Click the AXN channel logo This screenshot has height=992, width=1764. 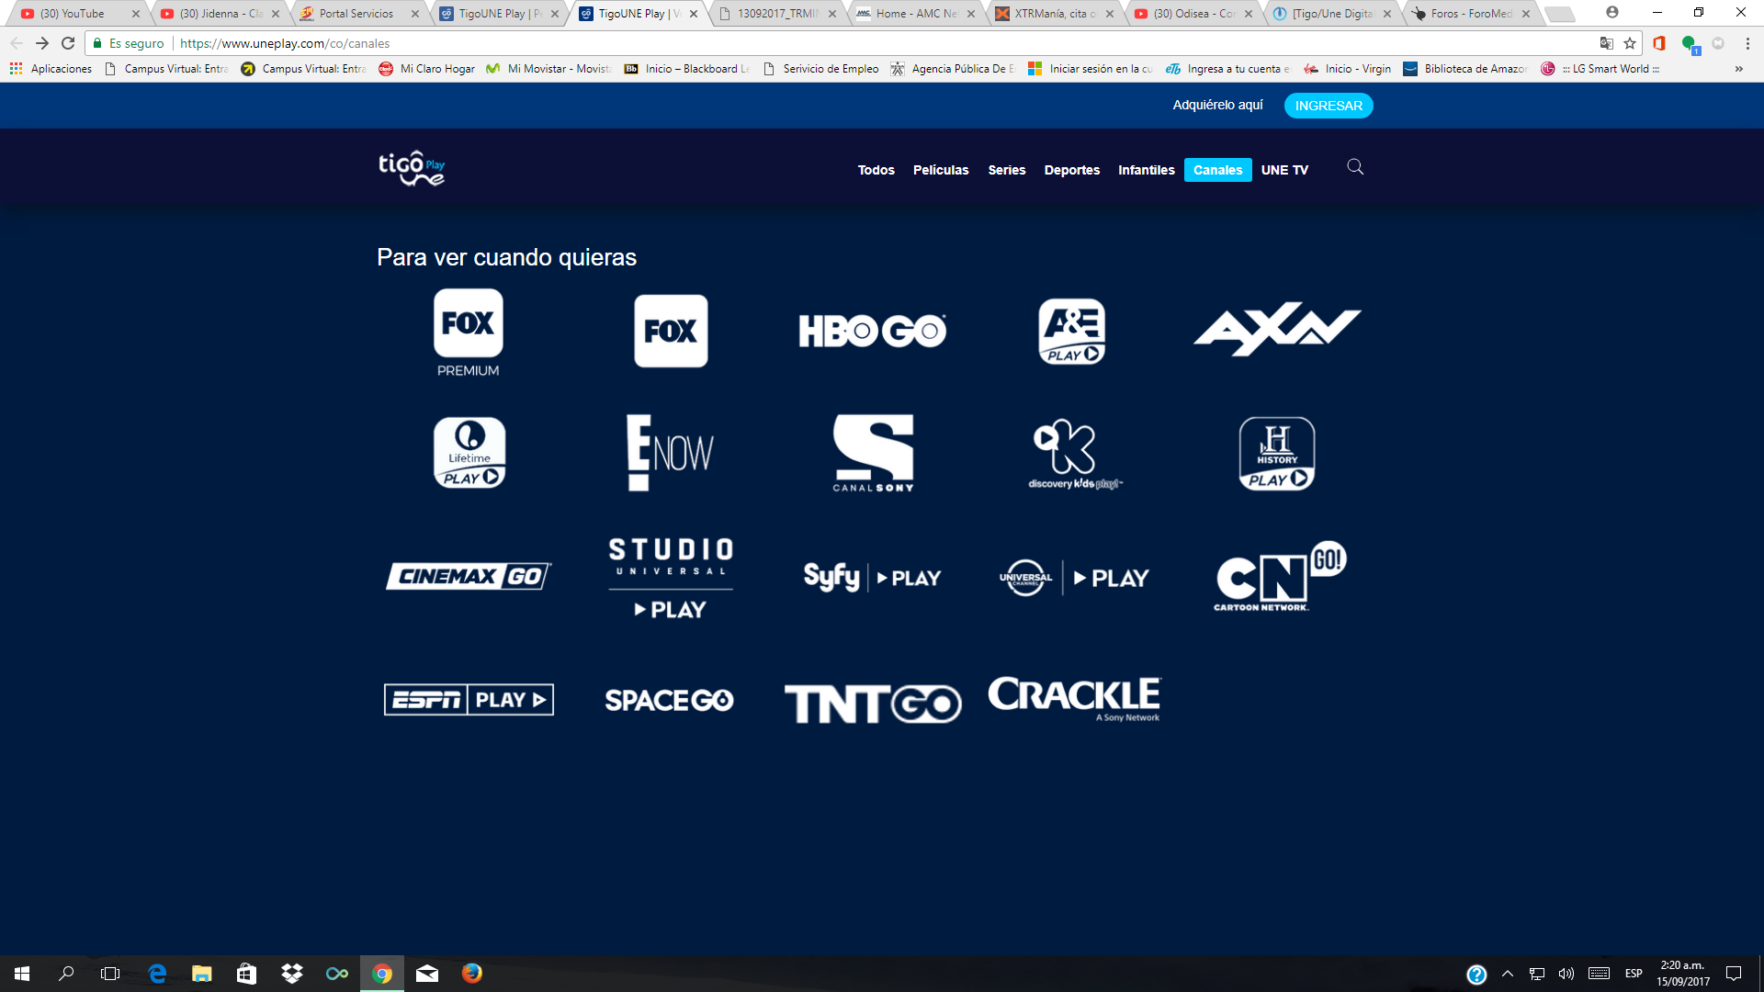[1276, 329]
